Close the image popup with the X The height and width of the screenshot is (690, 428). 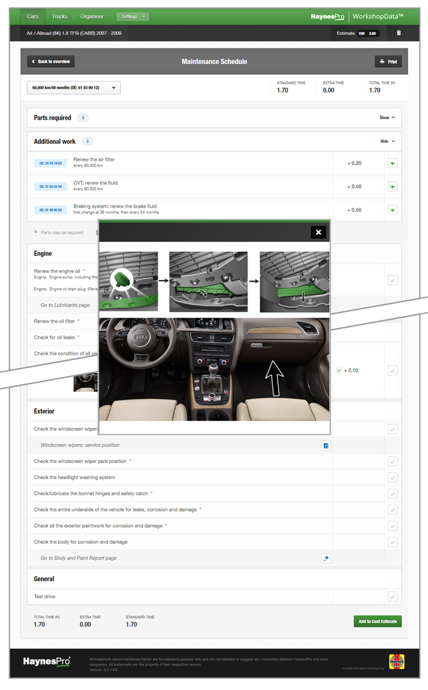pyautogui.click(x=318, y=232)
